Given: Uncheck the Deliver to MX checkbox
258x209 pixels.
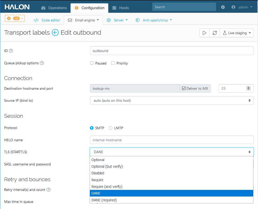Looking at the screenshot, I should (x=184, y=88).
